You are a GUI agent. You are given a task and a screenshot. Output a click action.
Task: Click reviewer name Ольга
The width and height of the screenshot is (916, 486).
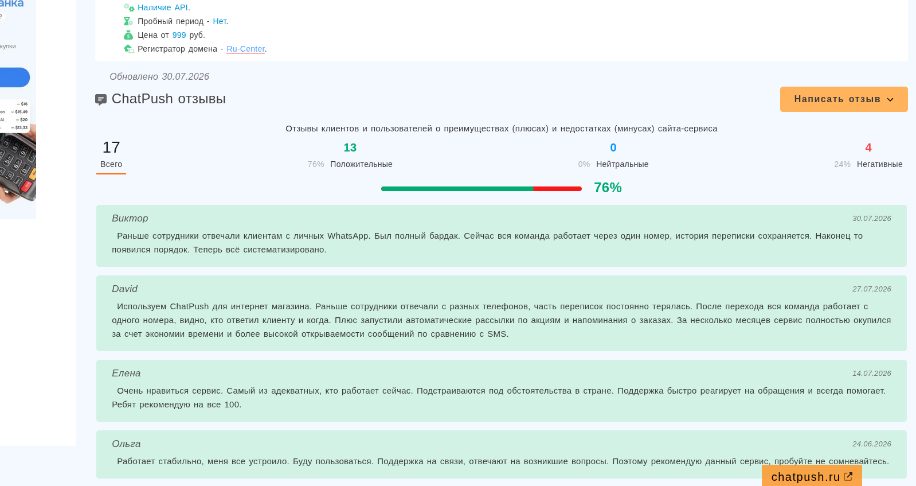[126, 444]
